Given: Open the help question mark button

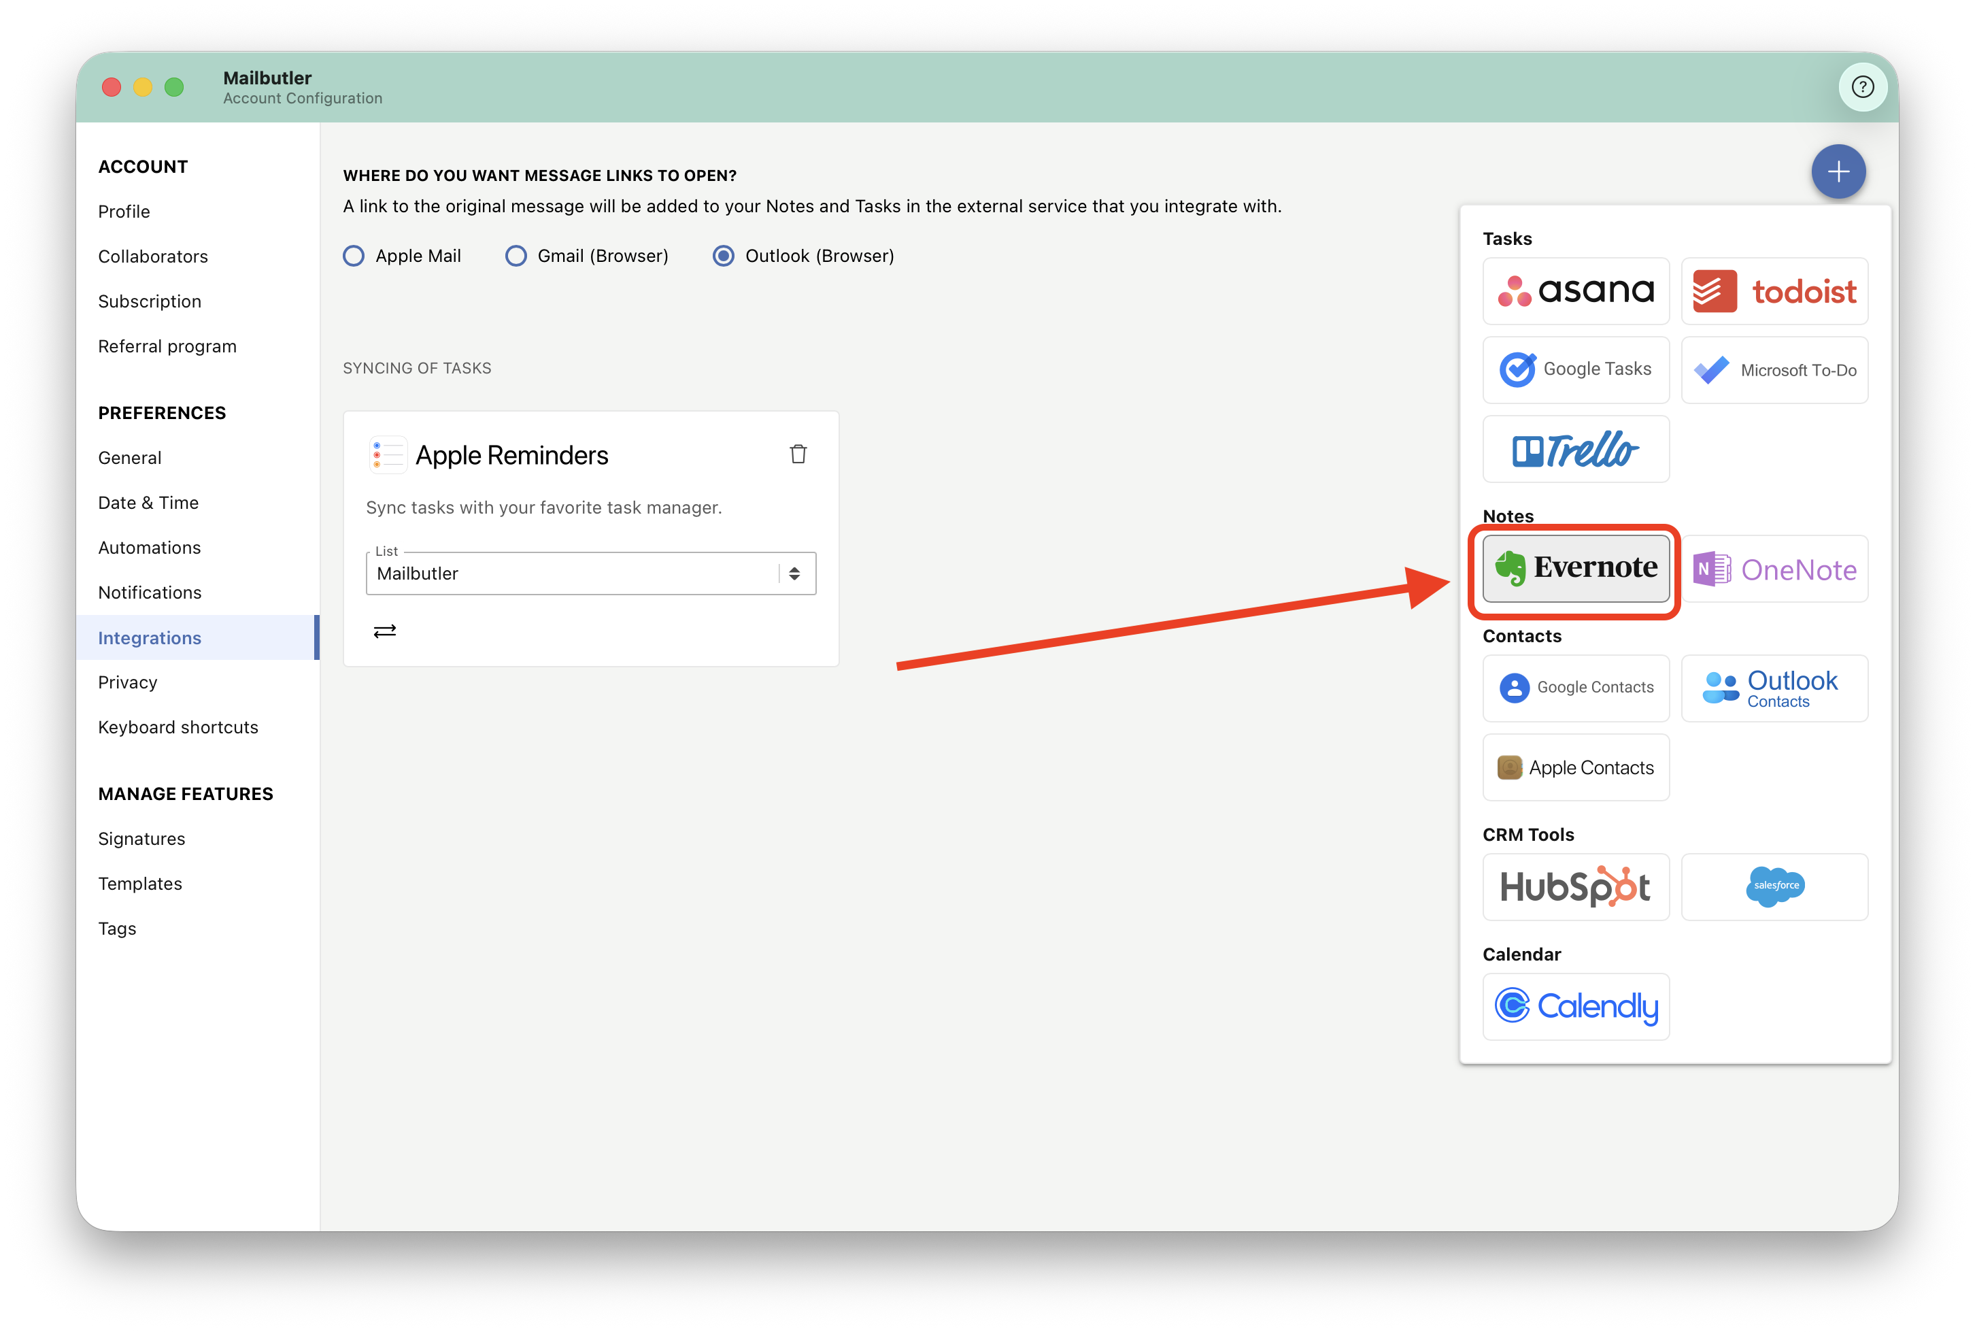Looking at the screenshot, I should click(x=1862, y=86).
